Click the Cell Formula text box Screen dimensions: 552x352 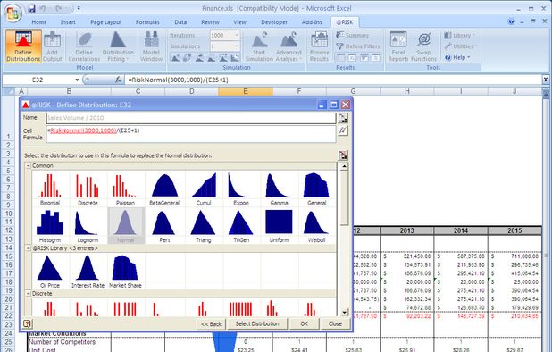191,134
